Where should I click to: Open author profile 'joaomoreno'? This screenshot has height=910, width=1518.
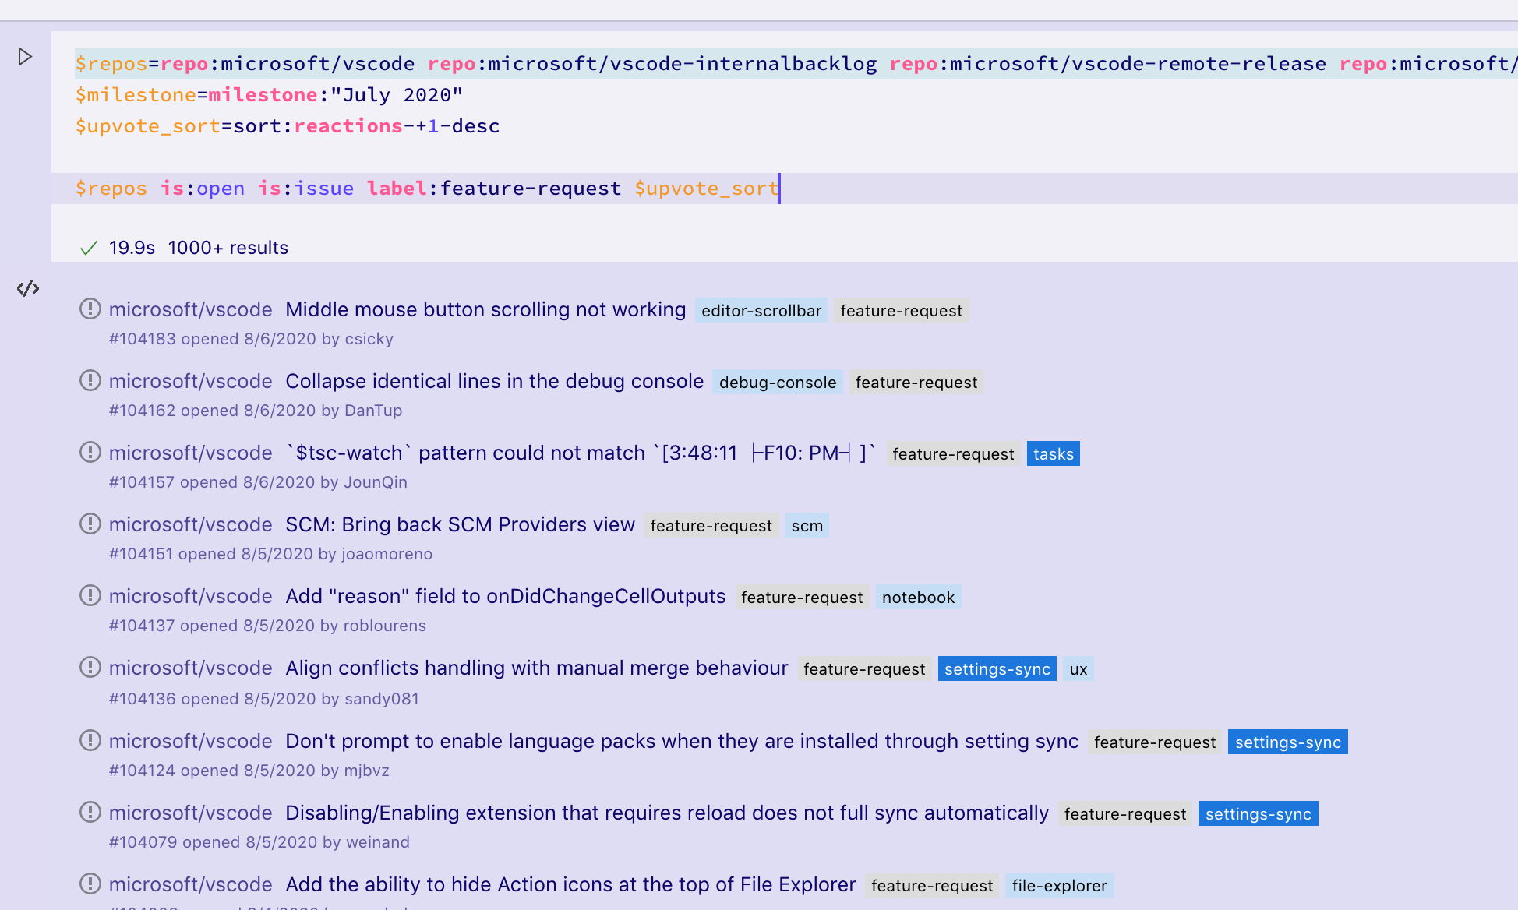[387, 553]
